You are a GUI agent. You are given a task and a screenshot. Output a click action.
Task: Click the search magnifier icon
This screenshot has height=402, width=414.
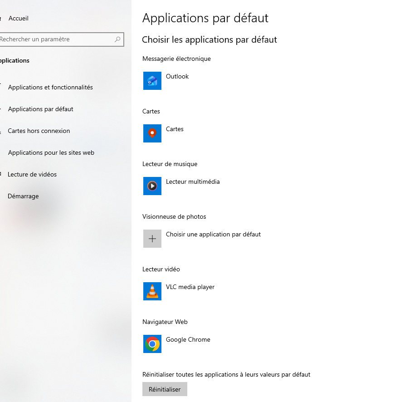[x=117, y=39]
